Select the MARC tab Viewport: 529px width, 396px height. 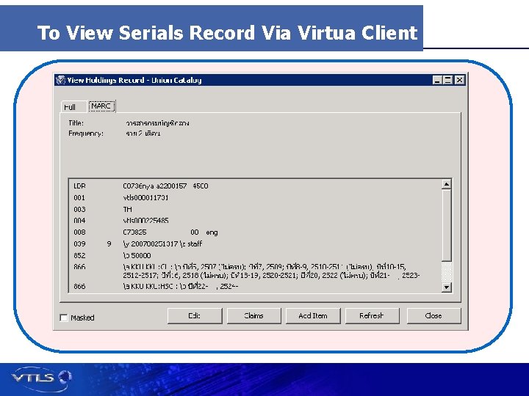click(x=101, y=106)
